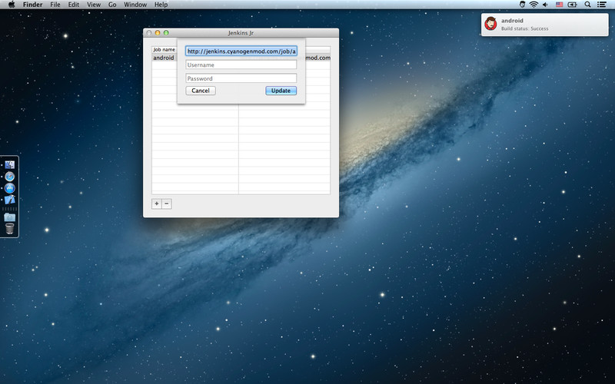Open the Edit menu
The width and height of the screenshot is (615, 384).
[74, 5]
